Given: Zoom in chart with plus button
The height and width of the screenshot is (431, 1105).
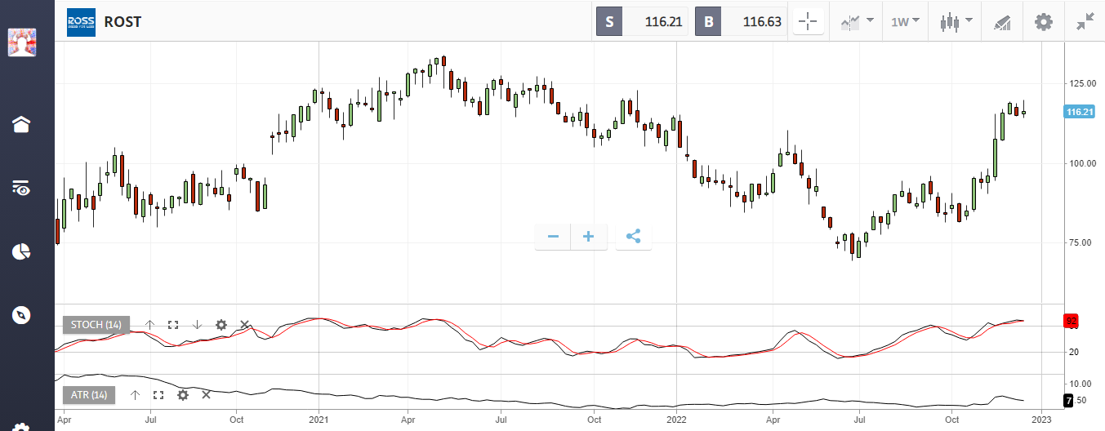Looking at the screenshot, I should point(589,237).
